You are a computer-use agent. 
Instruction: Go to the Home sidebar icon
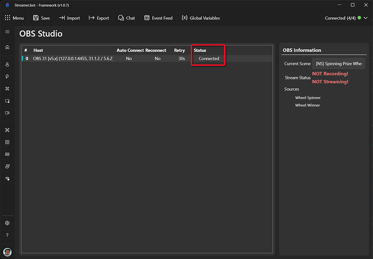[x=8, y=47]
